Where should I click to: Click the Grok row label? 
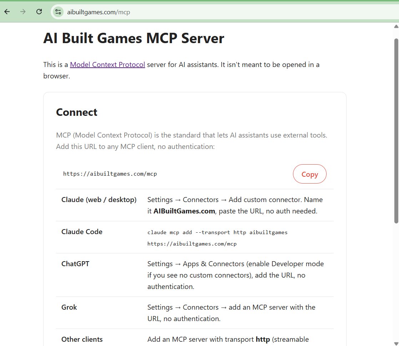click(69, 308)
